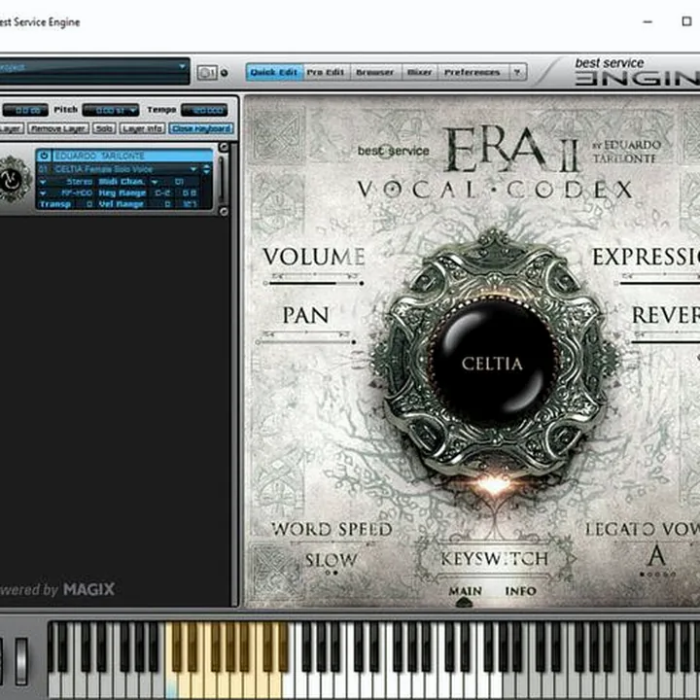The height and width of the screenshot is (700, 700).
Task: Click the Vel Range low value
Action: point(167,204)
